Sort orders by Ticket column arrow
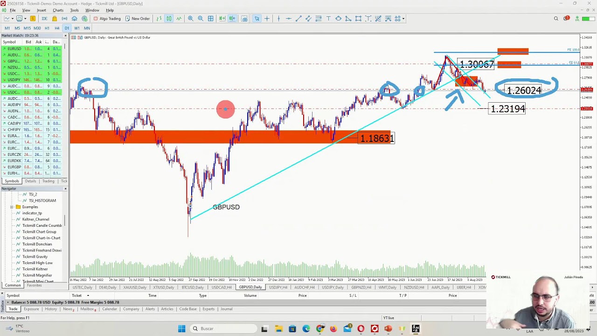 click(x=88, y=295)
